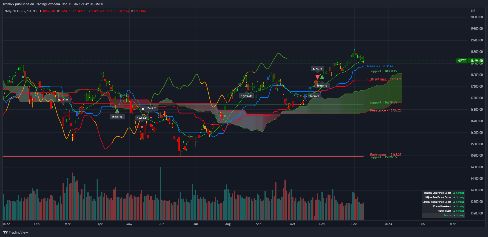Click the Tenkan-Sen - 18305.65 line label
Viewport: 488px width, 237px height.
380,66
